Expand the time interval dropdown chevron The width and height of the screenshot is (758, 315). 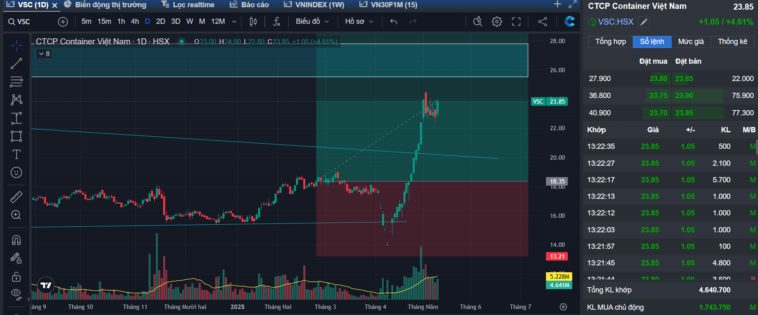click(x=234, y=22)
